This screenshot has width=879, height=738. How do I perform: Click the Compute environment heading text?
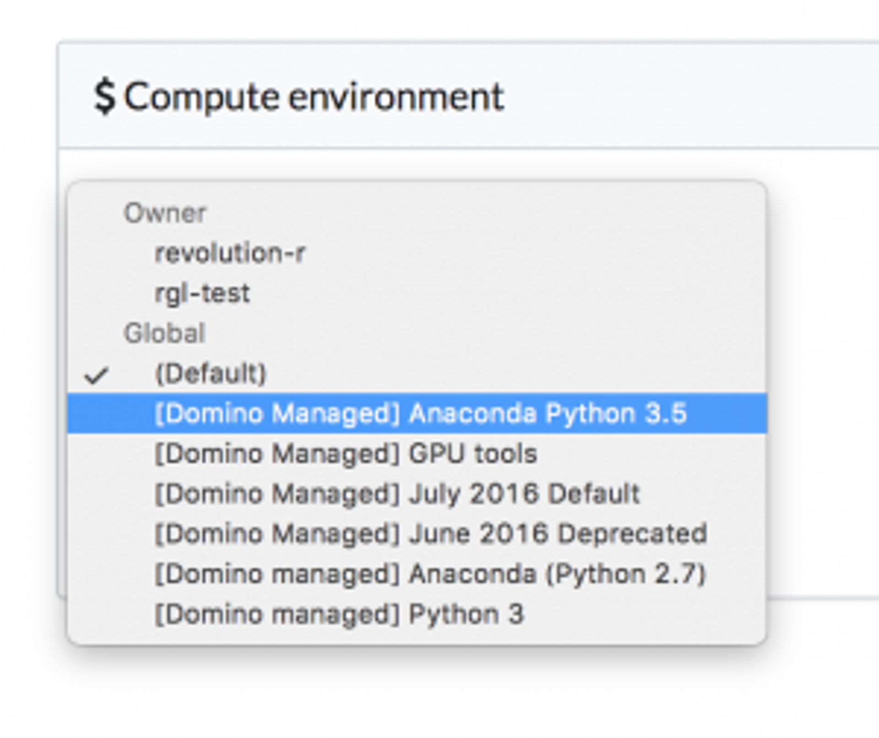click(x=314, y=97)
